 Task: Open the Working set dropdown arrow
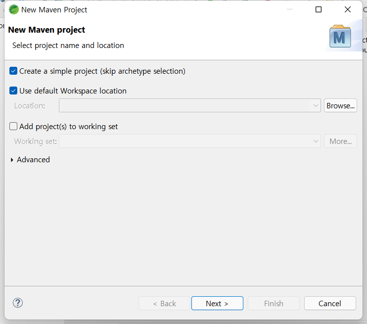pos(316,141)
